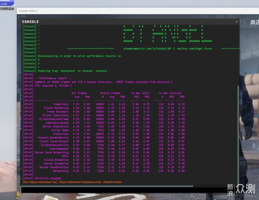This screenshot has width=259, height=200.
Task: Click the 'ClientSimulateFrame' row label
Action: 54,119
